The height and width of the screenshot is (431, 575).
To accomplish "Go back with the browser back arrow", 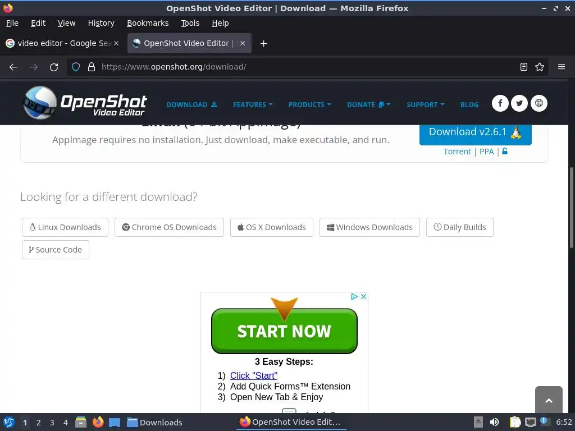I will pyautogui.click(x=13, y=67).
